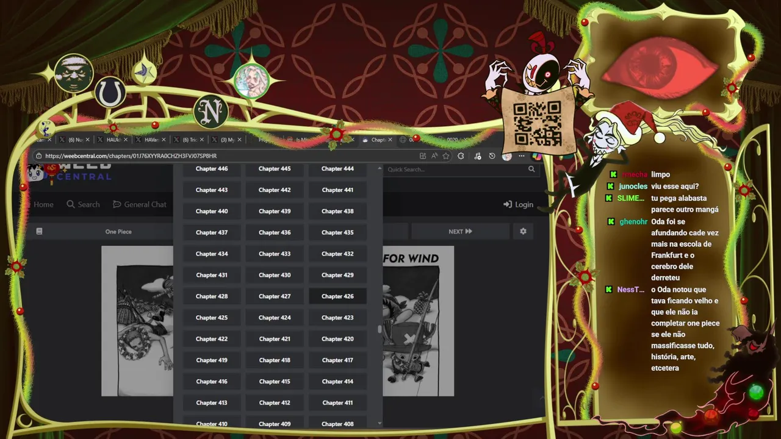Select Chapter 441 from list
The height and width of the screenshot is (439, 781).
(x=337, y=190)
